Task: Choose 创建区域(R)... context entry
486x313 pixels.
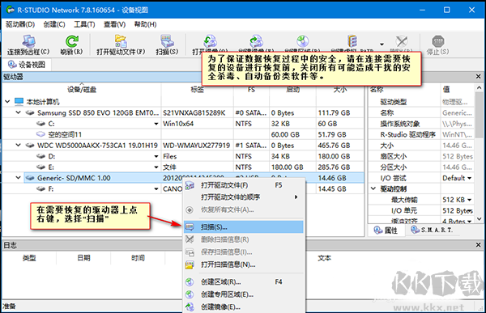Action: click(x=243, y=282)
